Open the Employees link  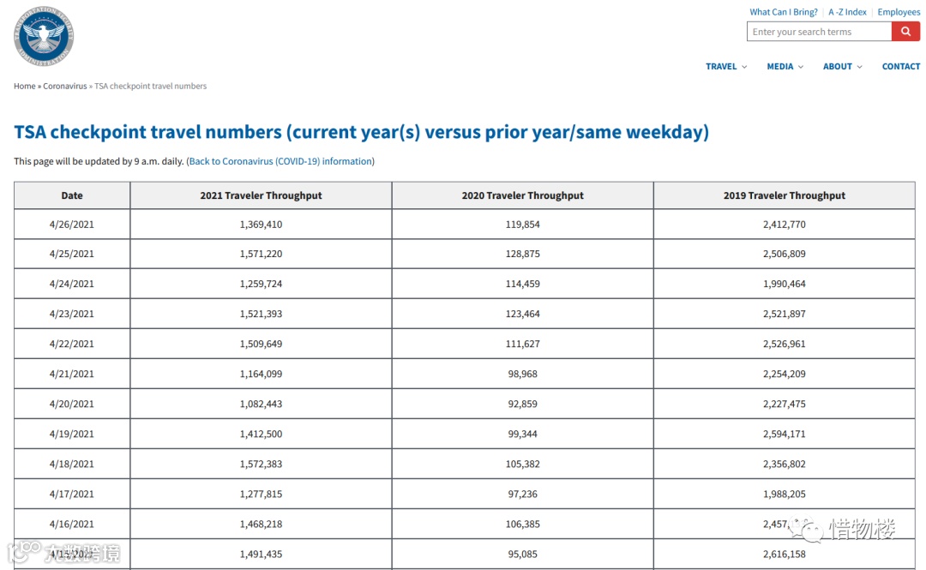pyautogui.click(x=899, y=12)
